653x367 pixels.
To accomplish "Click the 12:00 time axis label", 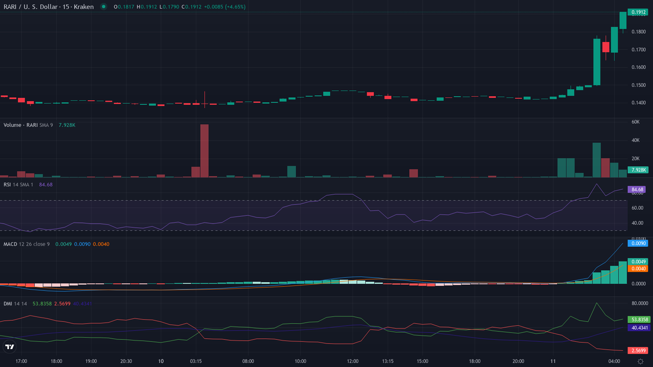I will (353, 361).
